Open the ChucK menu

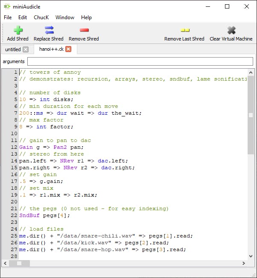(x=41, y=17)
